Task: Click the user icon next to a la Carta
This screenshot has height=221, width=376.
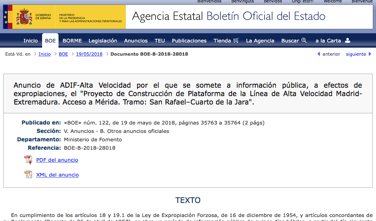Action: 348,40
